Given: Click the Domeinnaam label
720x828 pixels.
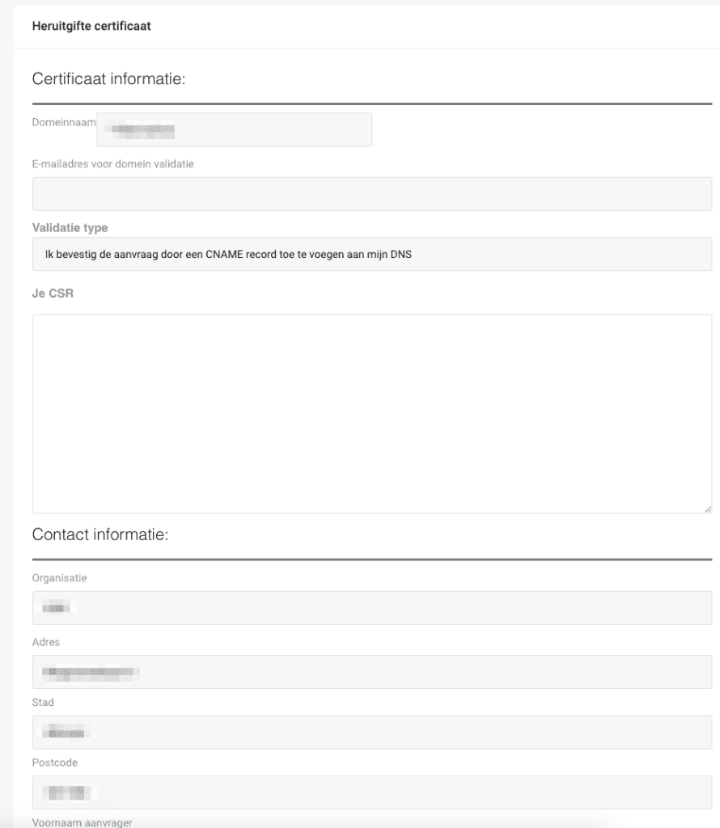Looking at the screenshot, I should (64, 122).
